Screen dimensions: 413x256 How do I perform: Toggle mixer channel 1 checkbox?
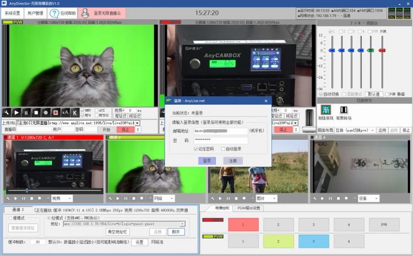pos(330,31)
